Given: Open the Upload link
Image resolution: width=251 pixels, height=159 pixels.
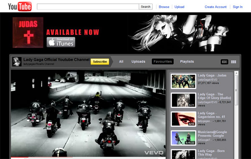Looking at the screenshot, I should click(x=179, y=7).
